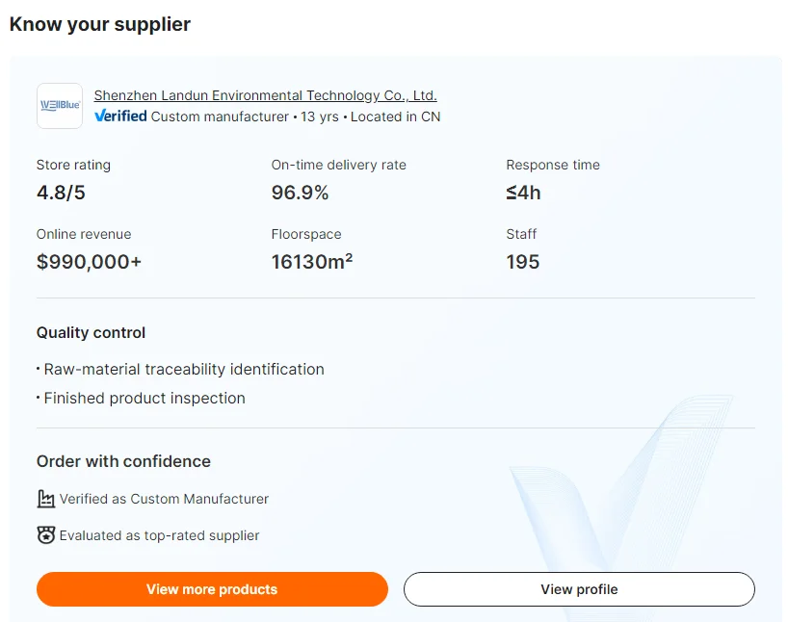Click the Quality control section heading

pyautogui.click(x=91, y=332)
